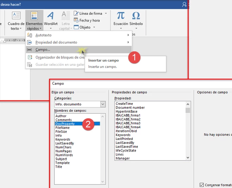Open the Autotexto submenu
The image size is (232, 188).
79,35
